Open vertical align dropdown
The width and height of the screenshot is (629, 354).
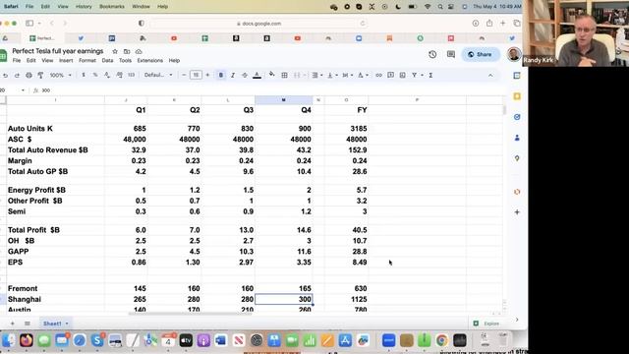coord(332,75)
